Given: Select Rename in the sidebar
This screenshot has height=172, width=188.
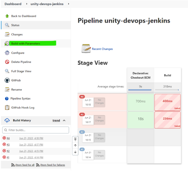Looking at the screenshot, I should pyautogui.click(x=17, y=89).
